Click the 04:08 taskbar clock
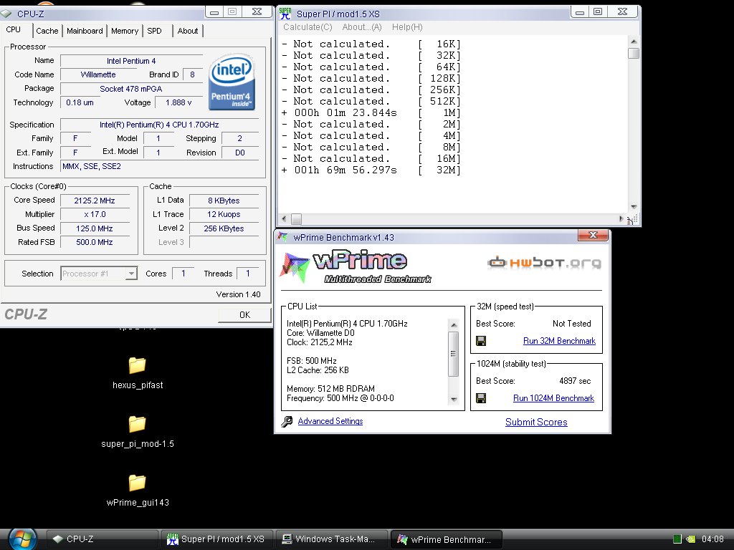Screen dimensions: 734x550 pos(712,539)
